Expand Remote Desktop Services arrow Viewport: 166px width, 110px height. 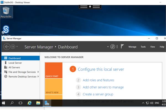coord(38,76)
